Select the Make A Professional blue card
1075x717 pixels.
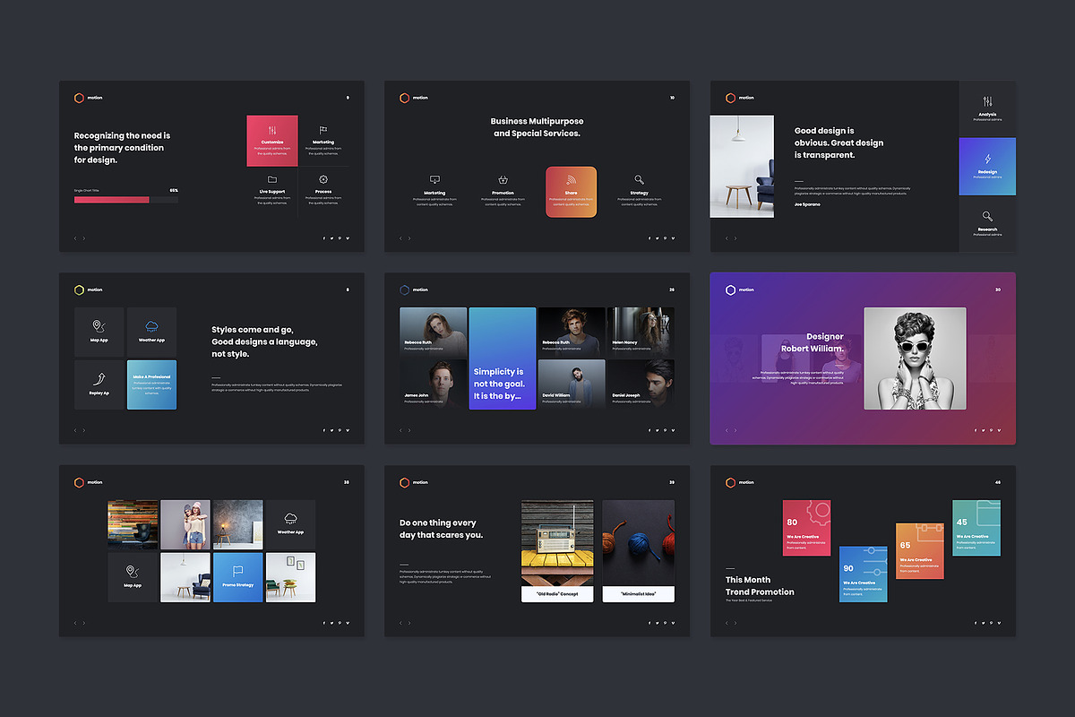(151, 384)
